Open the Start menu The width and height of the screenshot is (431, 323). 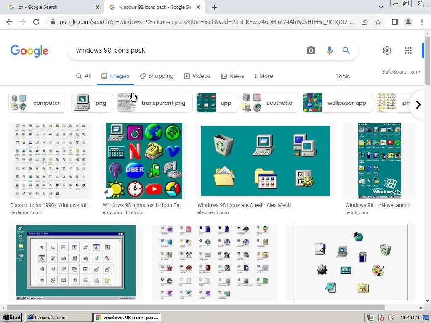[11, 318]
